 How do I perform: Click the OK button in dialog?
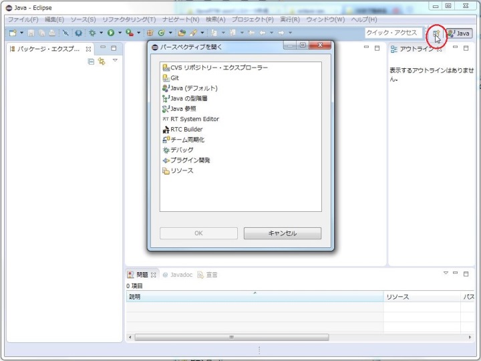pos(198,233)
